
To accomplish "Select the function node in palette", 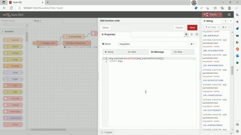I will tap(13, 40).
